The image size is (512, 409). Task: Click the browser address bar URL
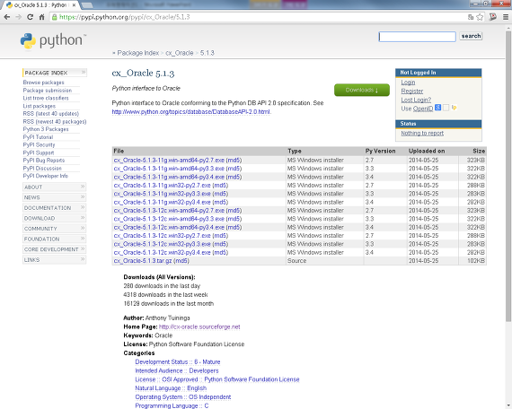click(124, 17)
